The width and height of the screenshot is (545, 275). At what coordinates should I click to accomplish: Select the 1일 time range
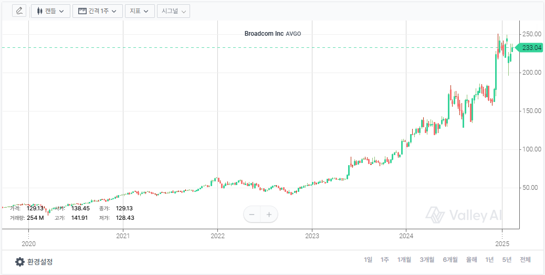368,260
